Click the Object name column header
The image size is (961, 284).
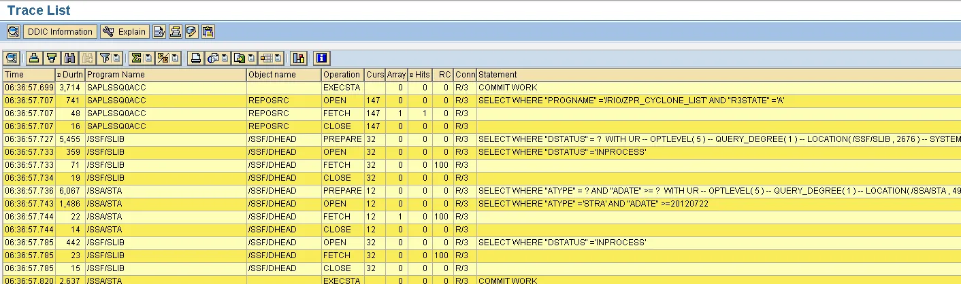tap(283, 75)
